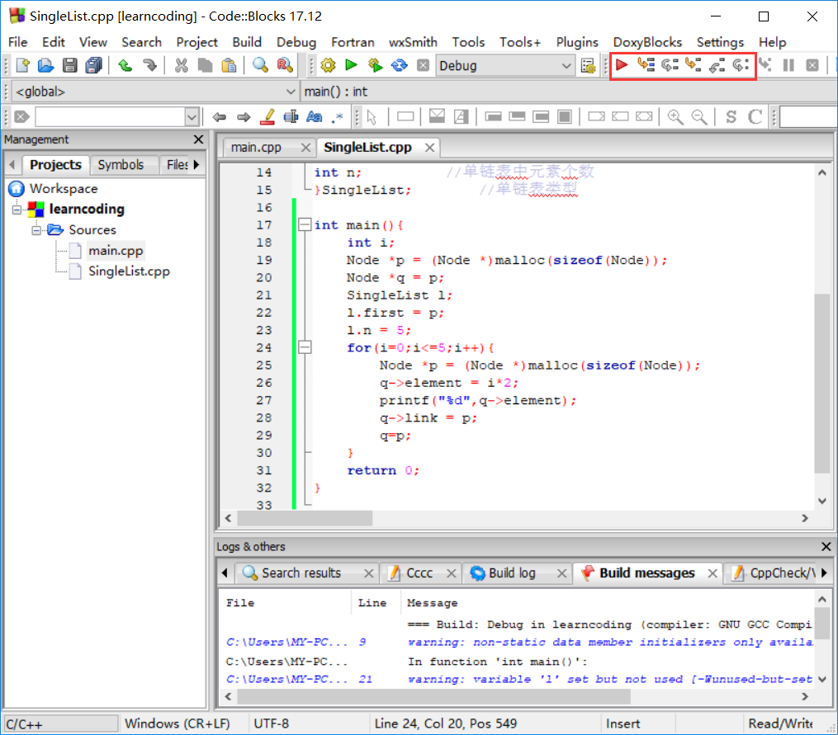Viewport: 838px width, 735px height.
Task: Redo the edit with the gray arrow
Action: point(150,66)
